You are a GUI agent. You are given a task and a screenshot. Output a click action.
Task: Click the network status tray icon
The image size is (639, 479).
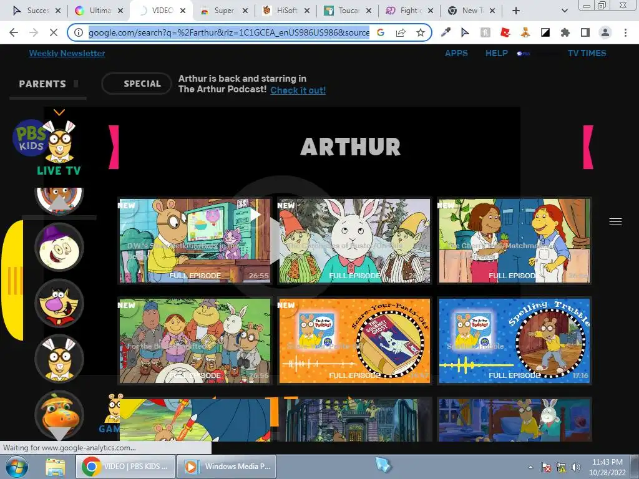561,468
